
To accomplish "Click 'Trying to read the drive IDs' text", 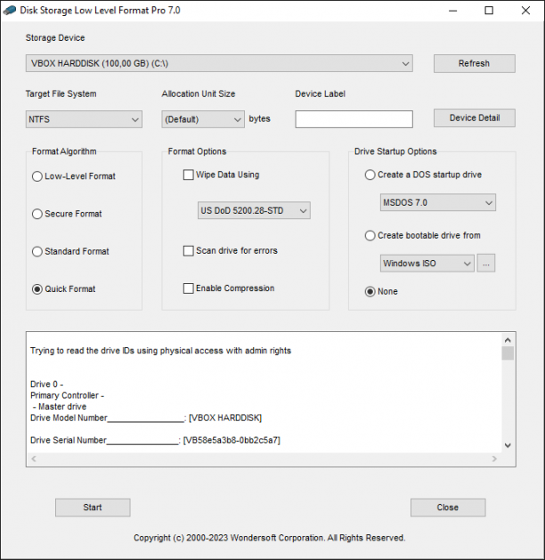I will click(160, 351).
